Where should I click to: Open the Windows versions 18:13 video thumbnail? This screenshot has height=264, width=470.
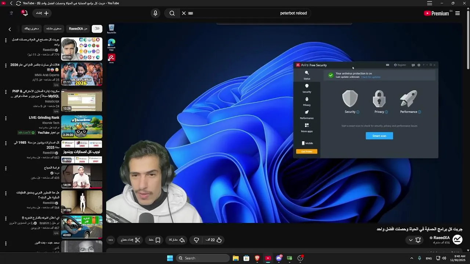82,152
